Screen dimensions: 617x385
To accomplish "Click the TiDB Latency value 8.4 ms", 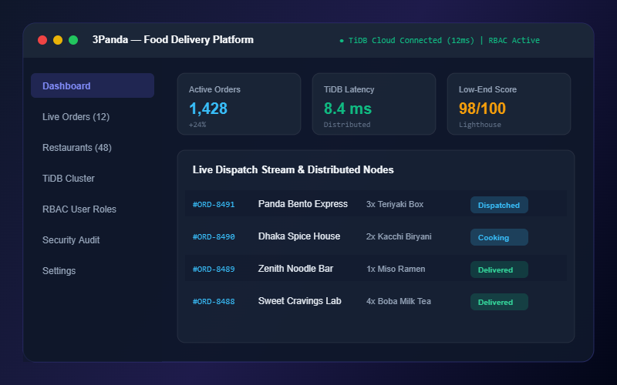I will point(348,109).
